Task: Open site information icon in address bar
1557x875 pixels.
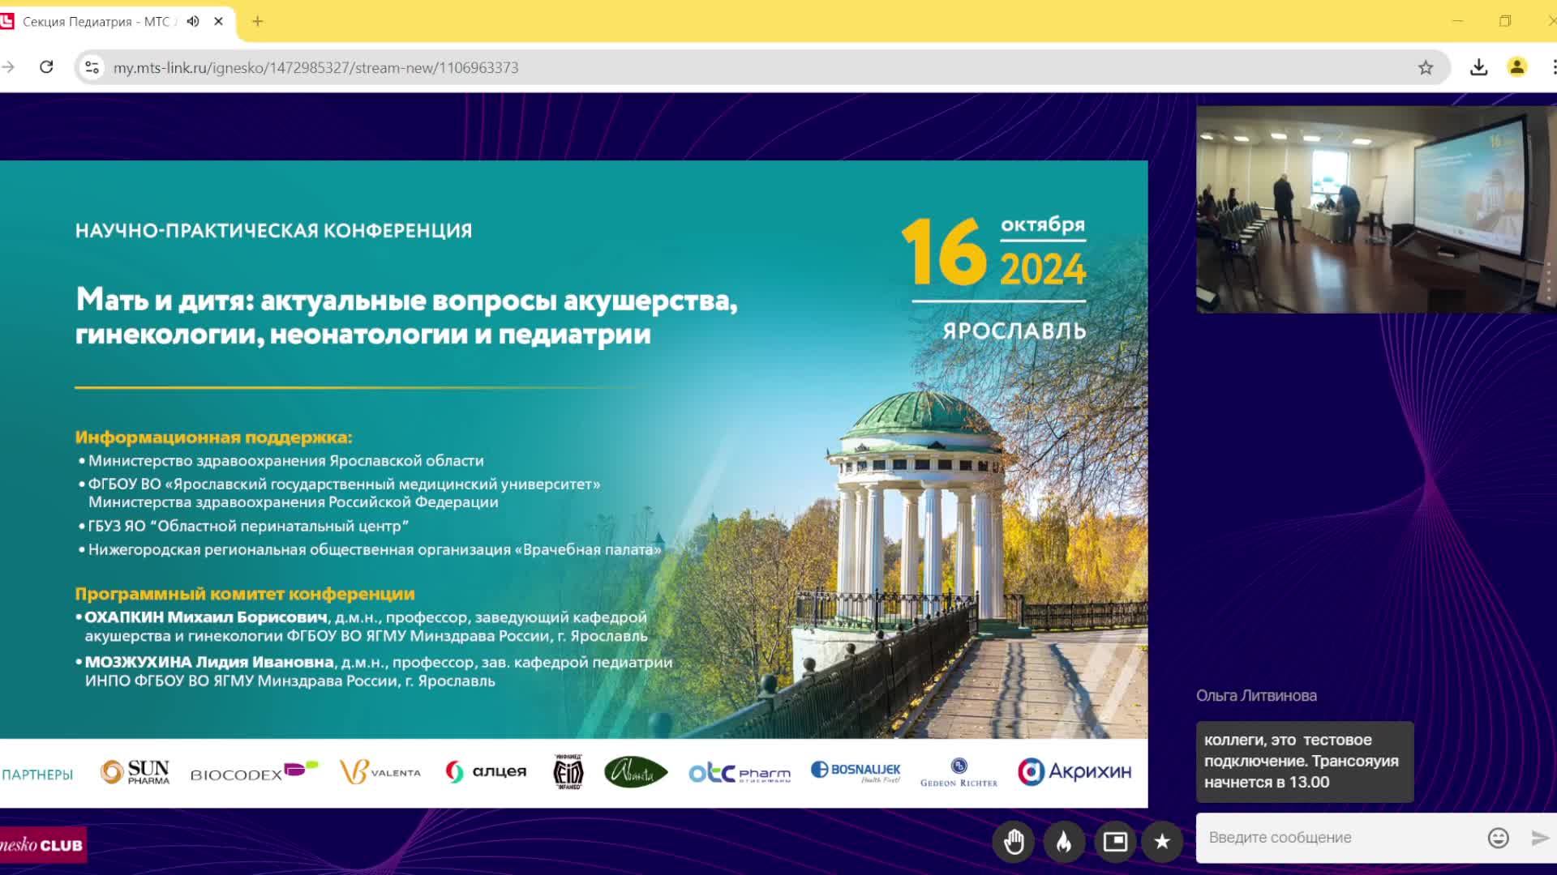Action: pos(91,68)
